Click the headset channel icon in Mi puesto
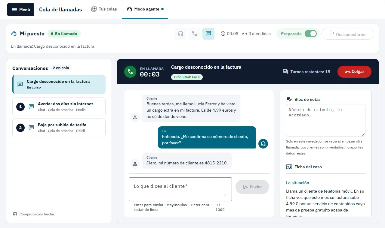 coord(181,34)
